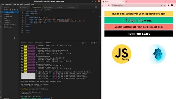This screenshot has width=176, height=99.
Task: Collapse the src folder
Action: (x=10, y=18)
